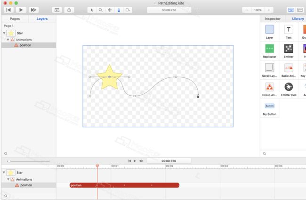The width and height of the screenshot is (306, 200).
Task: Select the Pen path tool
Action: click(x=119, y=10)
